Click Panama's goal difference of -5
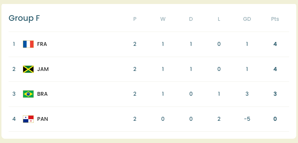 (x=247, y=119)
